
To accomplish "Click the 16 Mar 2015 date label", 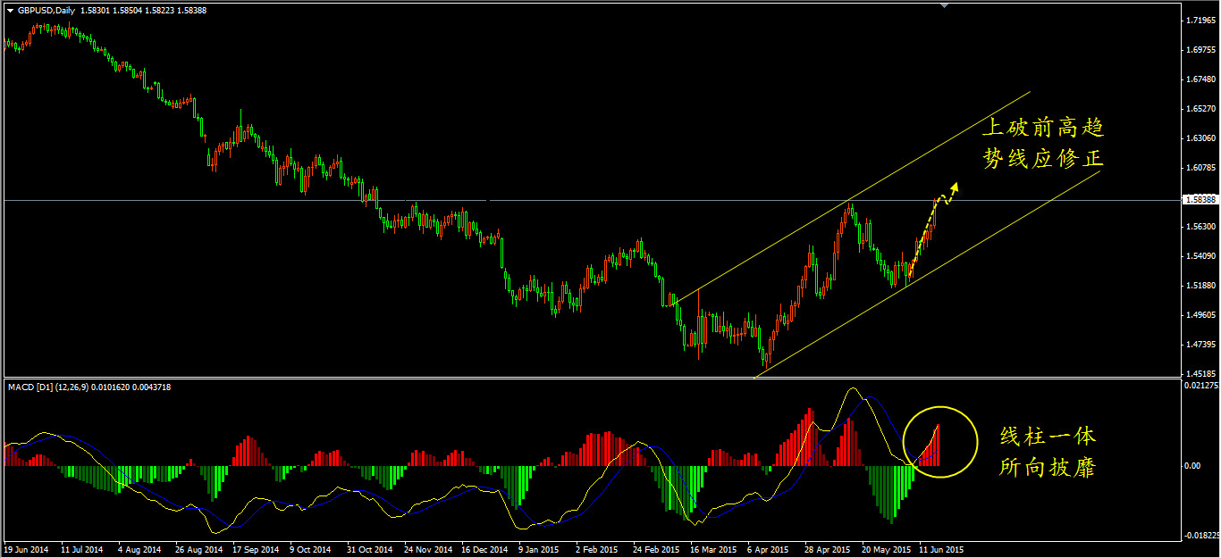I will click(712, 549).
